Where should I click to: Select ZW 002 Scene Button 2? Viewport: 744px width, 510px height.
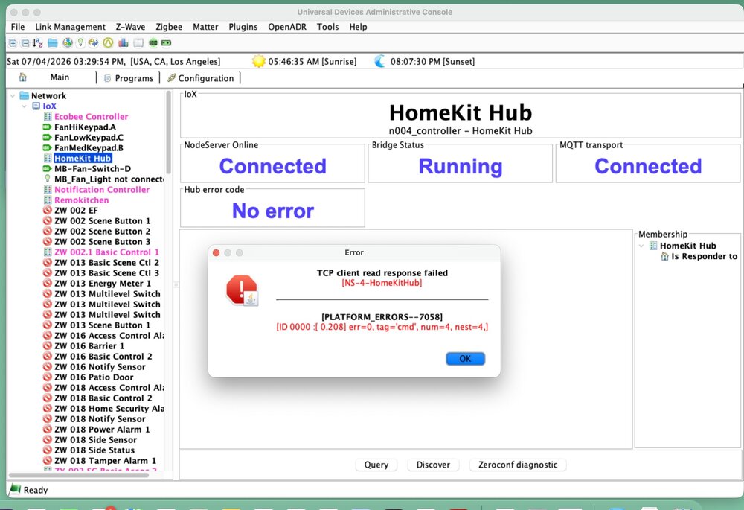click(x=102, y=232)
